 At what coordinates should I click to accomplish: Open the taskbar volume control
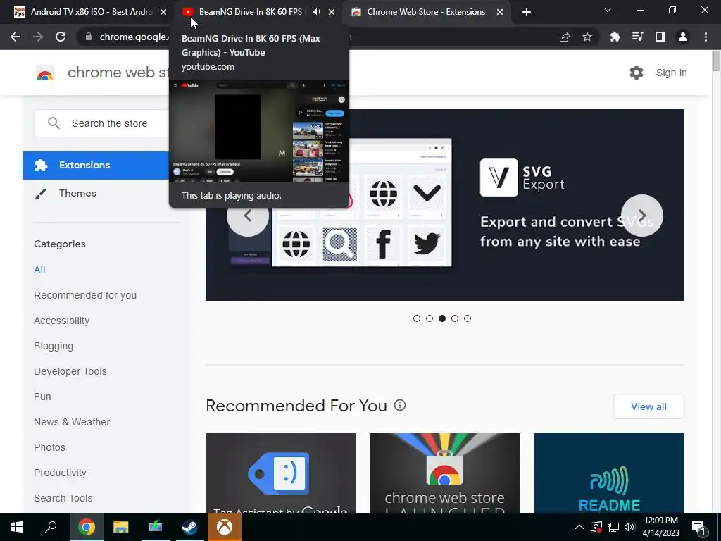[629, 527]
